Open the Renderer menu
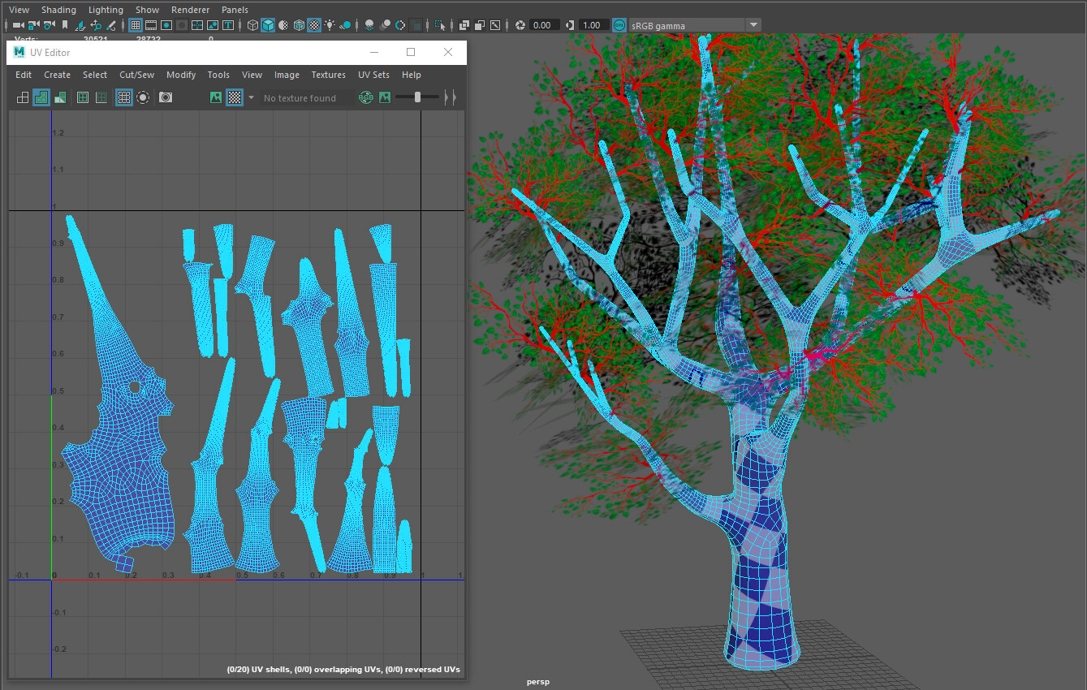Viewport: 1087px width, 690px height. coord(190,10)
